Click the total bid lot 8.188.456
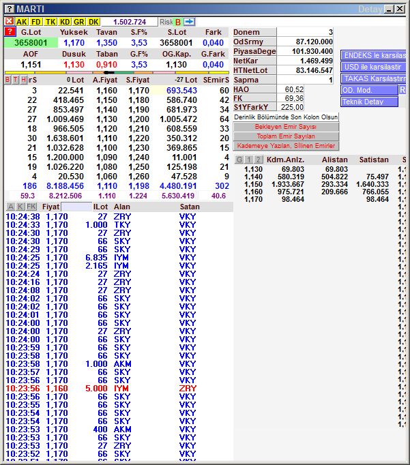The image size is (410, 465). point(65,186)
